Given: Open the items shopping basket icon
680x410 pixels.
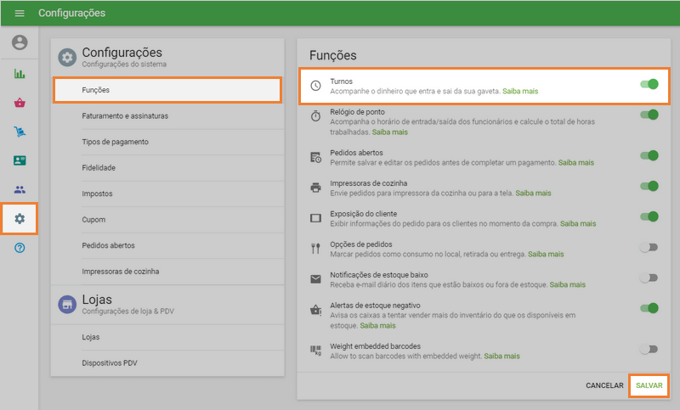Looking at the screenshot, I should [20, 103].
